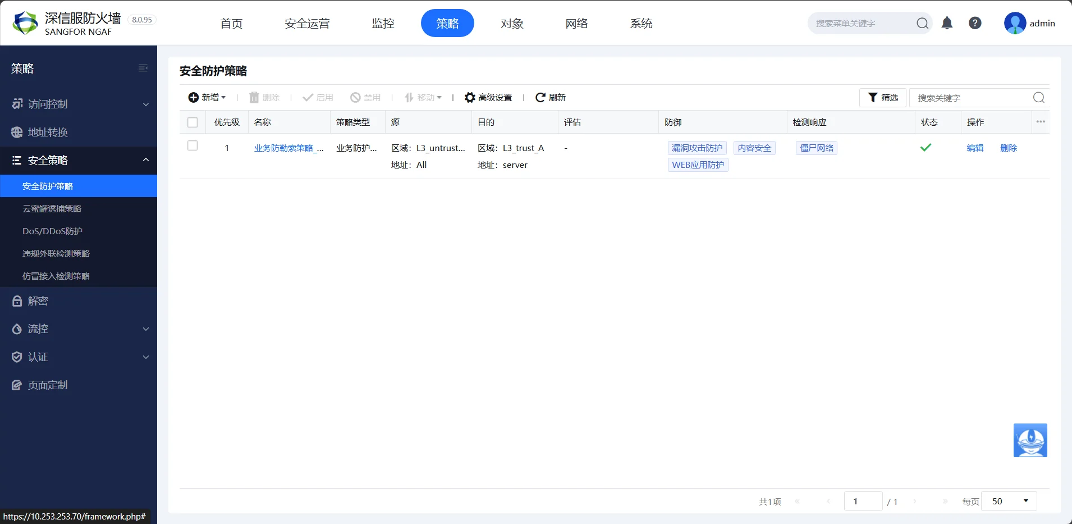Screen dimensions: 1072x524
Task: Open the 对象 menu
Action: coord(511,23)
